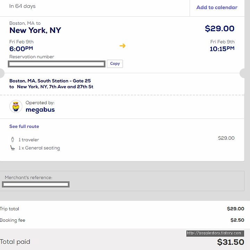
Task: Click the South Station Gate 25 address
Action: [50, 81]
